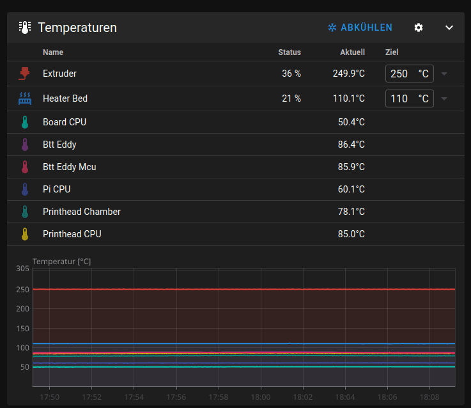Click the Pi CPU thermometer icon
Image resolution: width=471 pixels, height=408 pixels.
(x=25, y=189)
